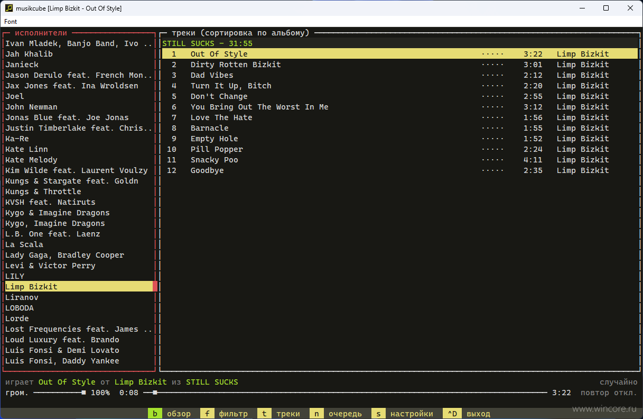Select track 1 Out Of Style

(x=399, y=54)
